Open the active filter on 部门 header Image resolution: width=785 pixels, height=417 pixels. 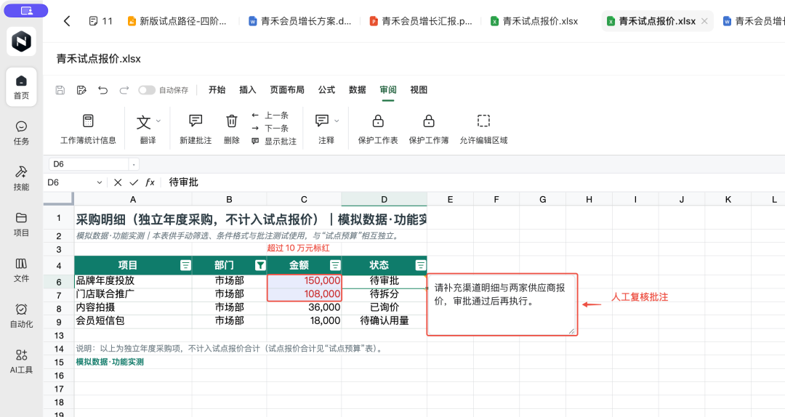pos(260,265)
